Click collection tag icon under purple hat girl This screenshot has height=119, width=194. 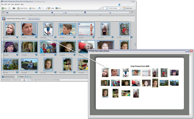pos(17,55)
